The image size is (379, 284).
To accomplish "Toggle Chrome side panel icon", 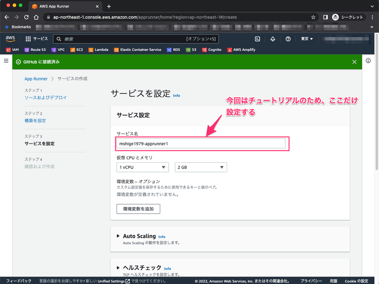I will pos(325,17).
